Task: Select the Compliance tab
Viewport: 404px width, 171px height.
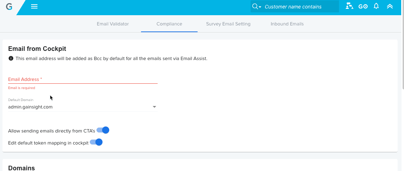Action: click(x=169, y=24)
